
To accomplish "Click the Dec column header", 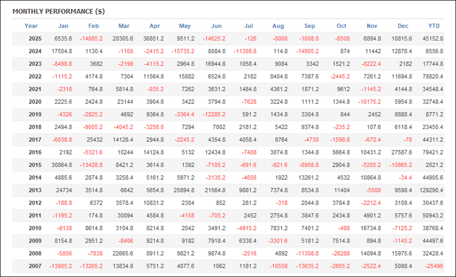I will (x=403, y=26).
